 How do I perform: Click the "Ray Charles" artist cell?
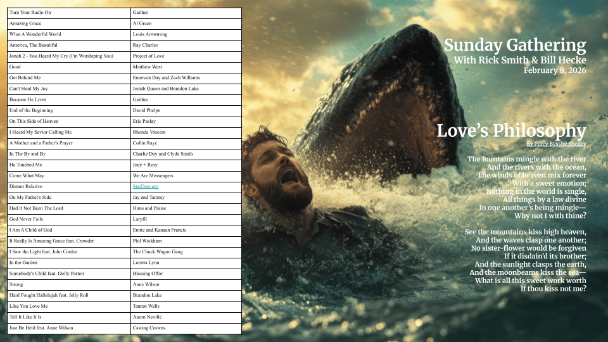pyautogui.click(x=145, y=45)
